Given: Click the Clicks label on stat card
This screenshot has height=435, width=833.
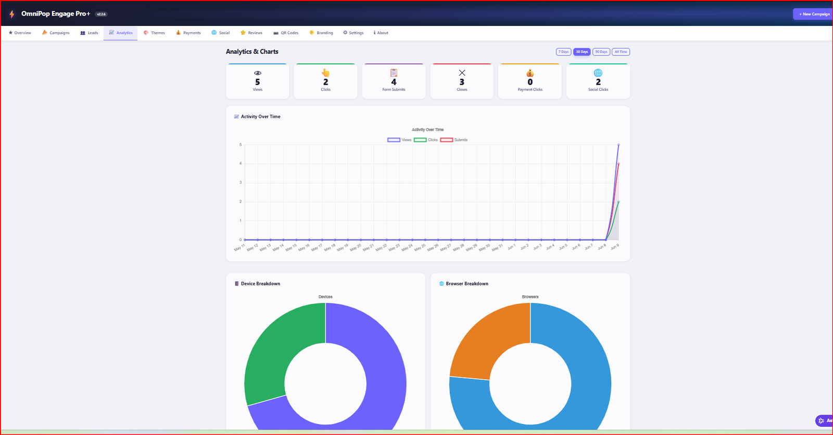Looking at the screenshot, I should coord(326,89).
